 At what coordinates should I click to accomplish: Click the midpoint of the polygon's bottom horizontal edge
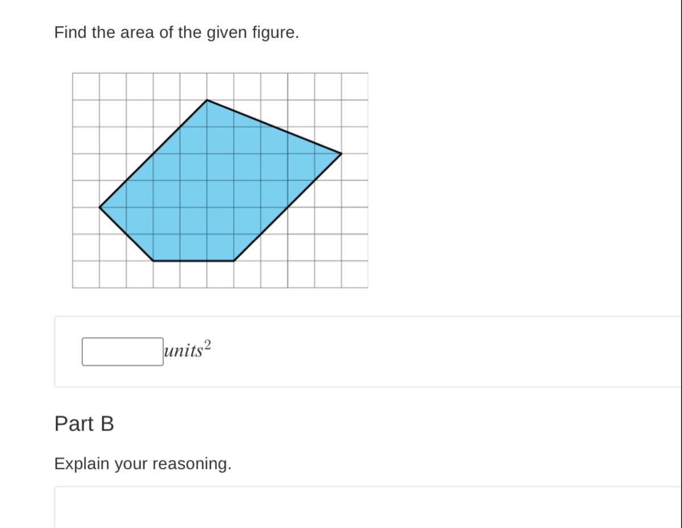(193, 261)
